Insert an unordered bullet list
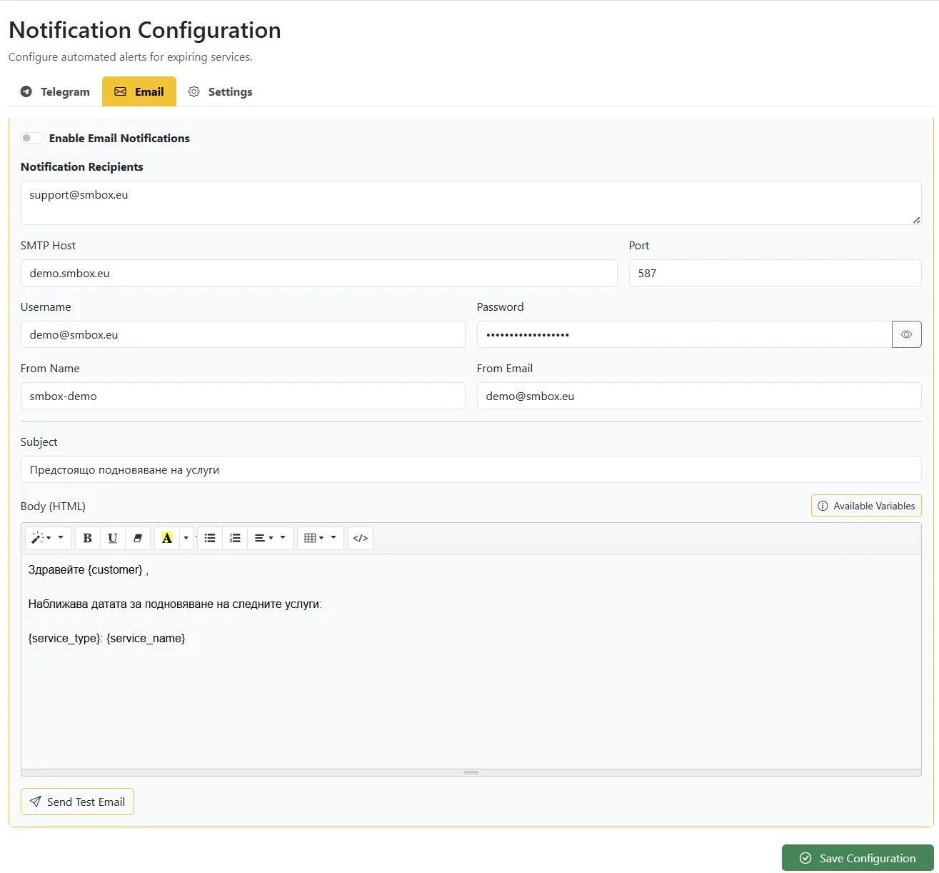939x873 pixels. [x=210, y=538]
